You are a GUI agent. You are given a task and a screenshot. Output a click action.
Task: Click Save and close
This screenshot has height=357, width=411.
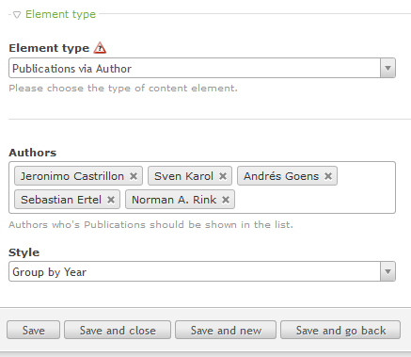tap(118, 330)
